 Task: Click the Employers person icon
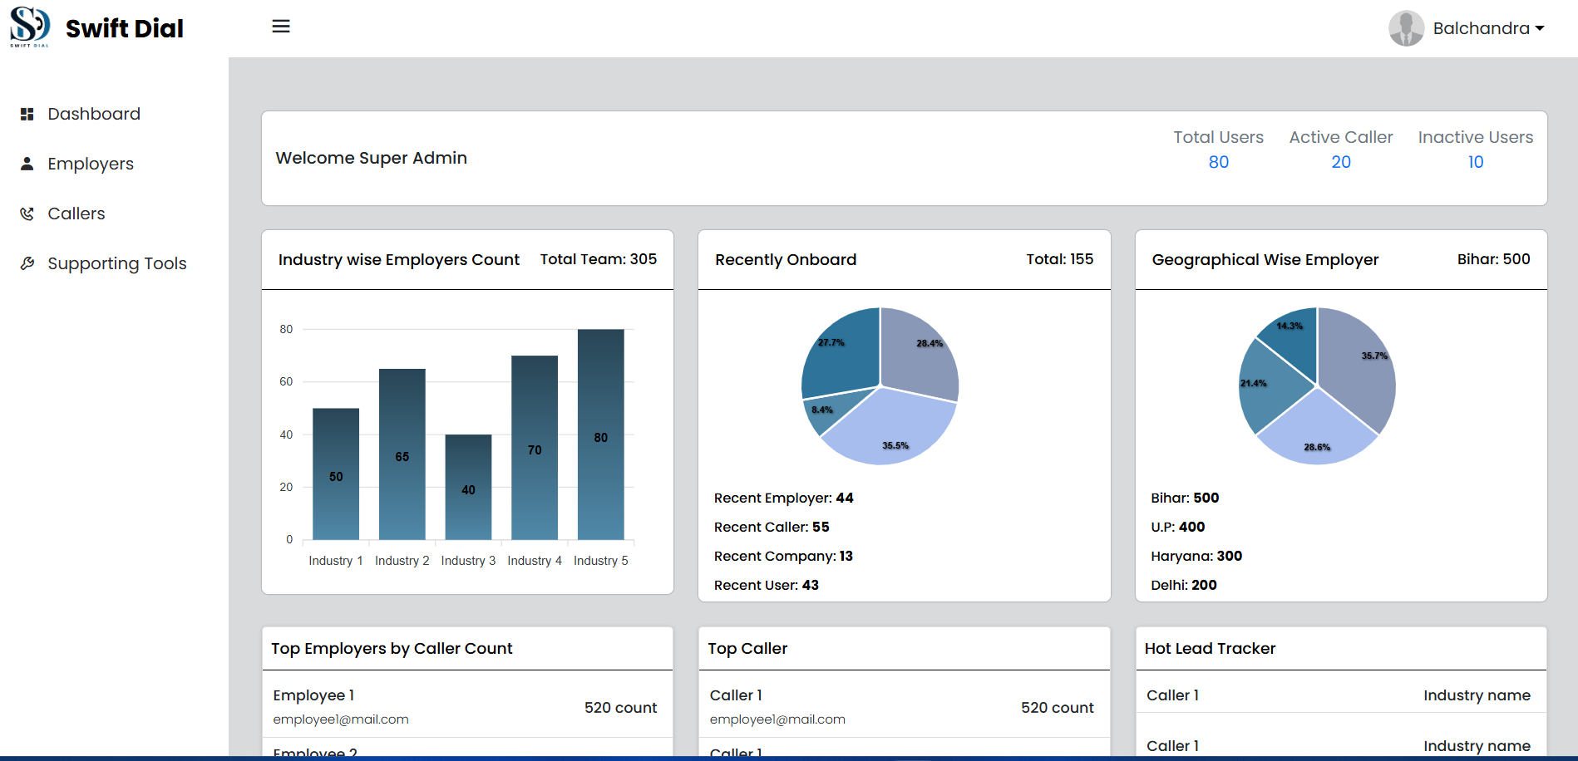[x=27, y=164]
